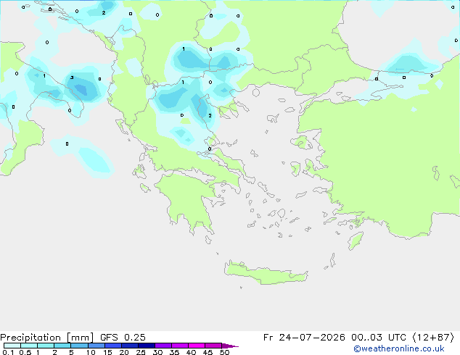The image size is (460, 355).
Task: Click the 15–20 mm legend color swatch
Action: pos(112,346)
